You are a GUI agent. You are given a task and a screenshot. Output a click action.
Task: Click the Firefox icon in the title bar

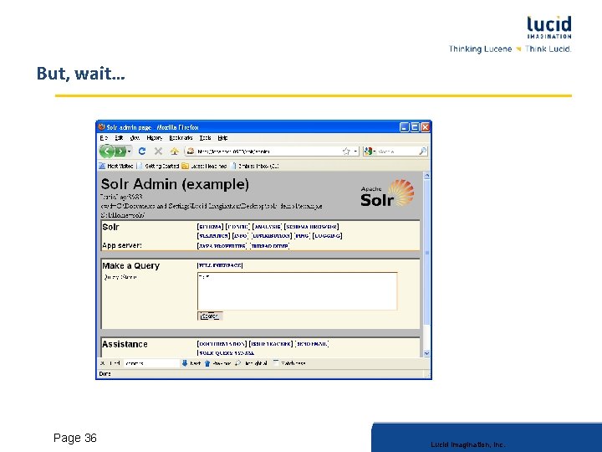pyautogui.click(x=102, y=127)
